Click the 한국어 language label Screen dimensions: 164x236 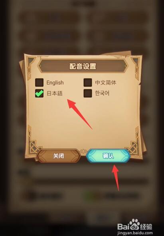point(102,93)
